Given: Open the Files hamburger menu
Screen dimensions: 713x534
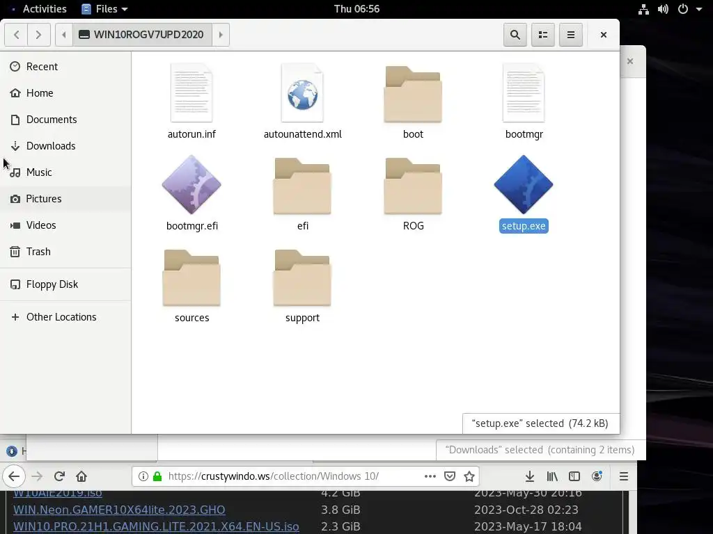Looking at the screenshot, I should [571, 35].
